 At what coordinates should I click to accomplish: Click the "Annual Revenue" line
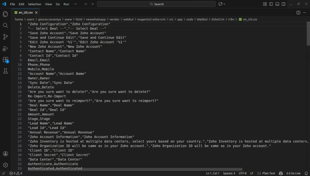click(x=61, y=132)
